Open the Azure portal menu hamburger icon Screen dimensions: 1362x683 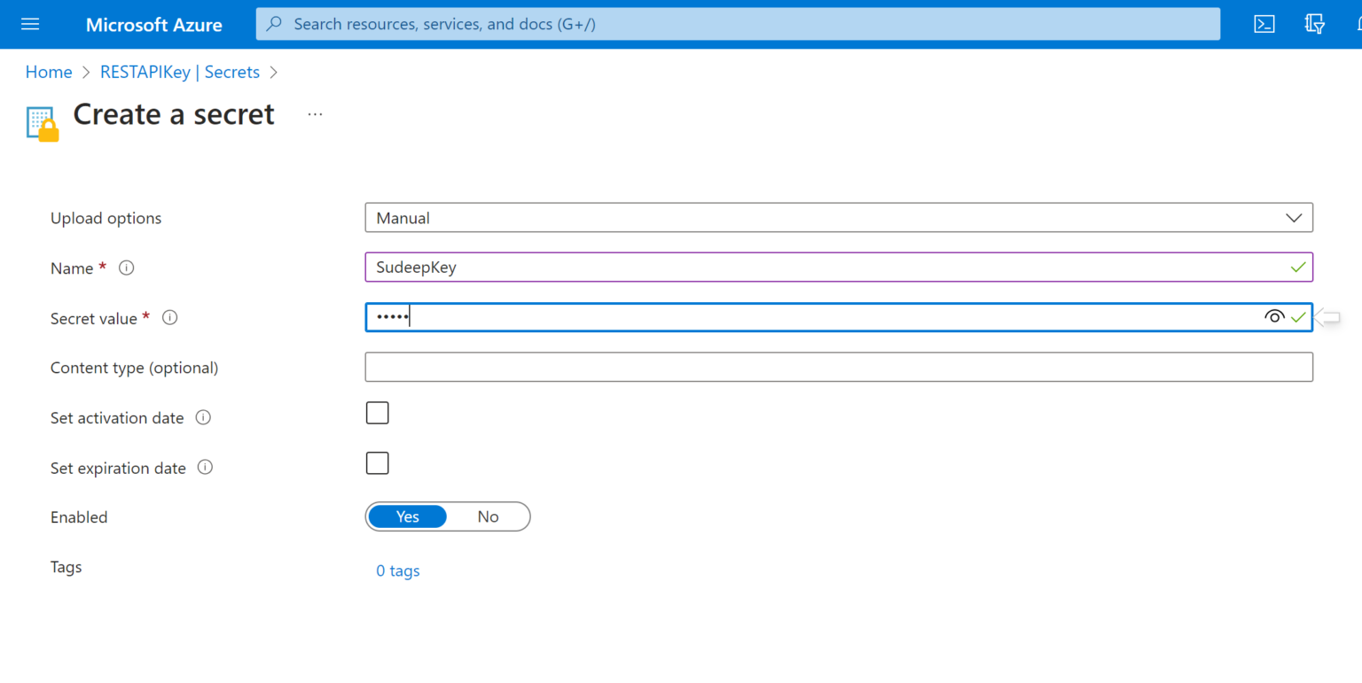pos(30,24)
